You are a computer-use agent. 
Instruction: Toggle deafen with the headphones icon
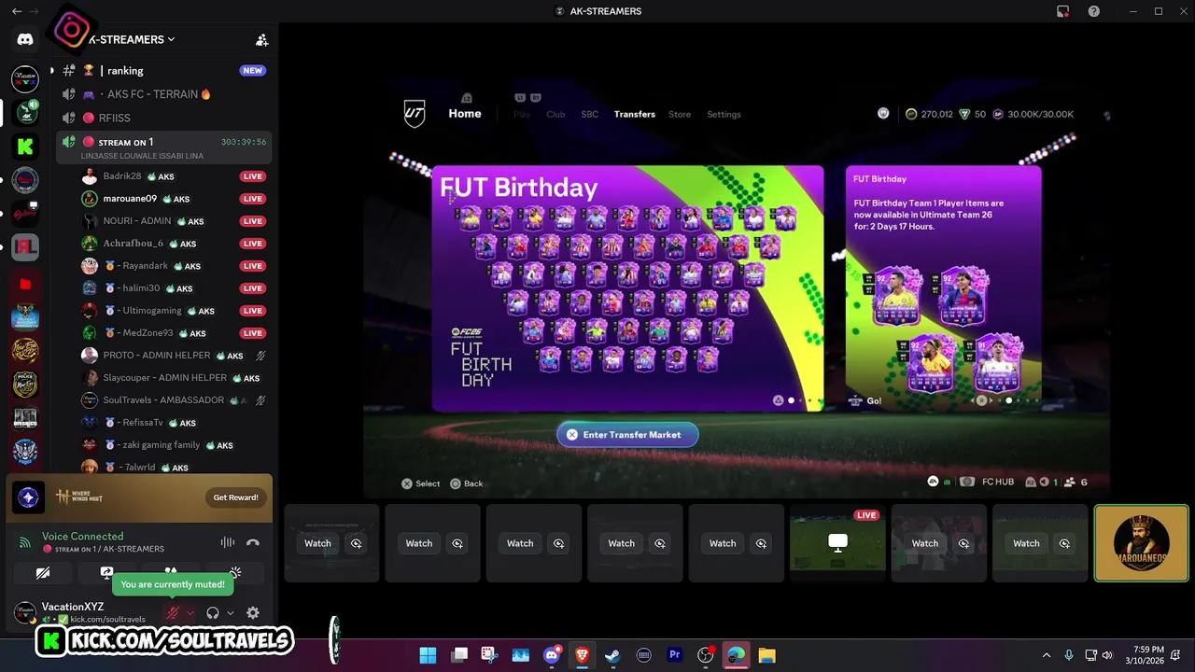coord(213,613)
